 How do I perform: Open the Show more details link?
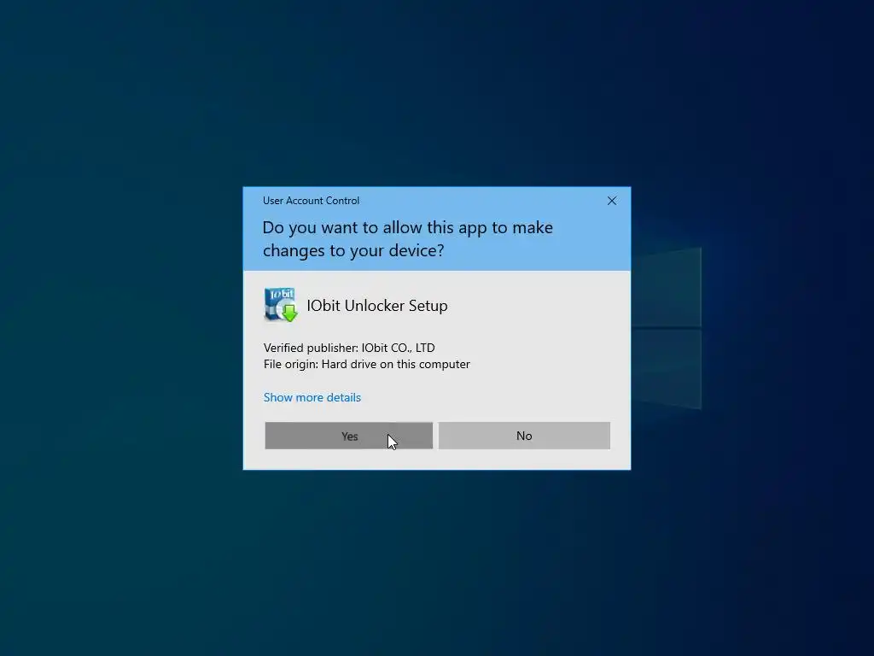(312, 397)
